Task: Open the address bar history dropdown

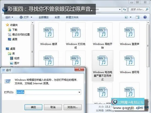Action: click(x=120, y=9)
